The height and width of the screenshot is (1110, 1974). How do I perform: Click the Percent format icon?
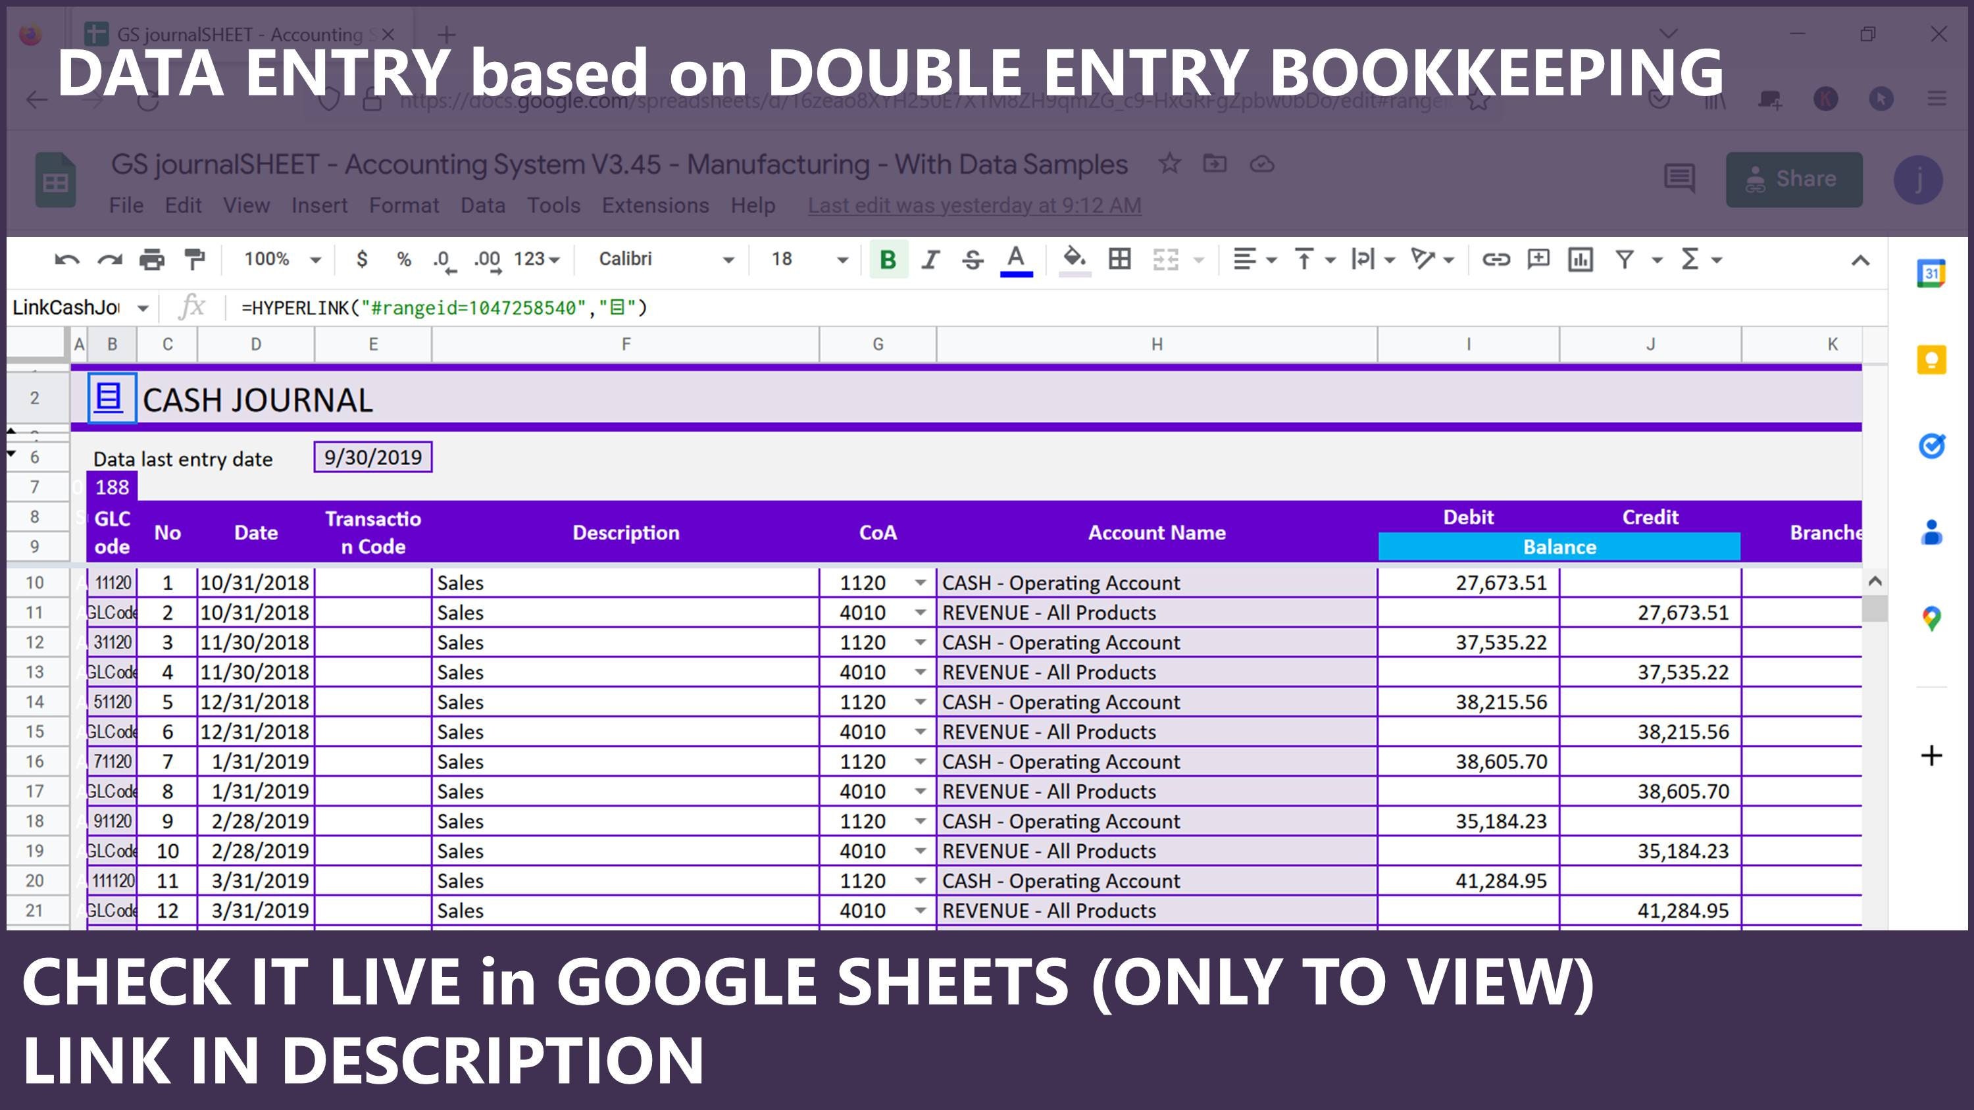pyautogui.click(x=403, y=260)
